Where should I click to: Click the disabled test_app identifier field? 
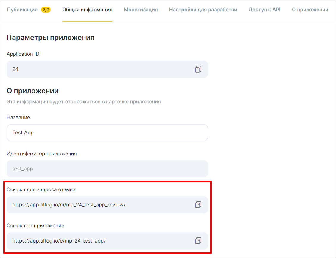click(x=107, y=169)
